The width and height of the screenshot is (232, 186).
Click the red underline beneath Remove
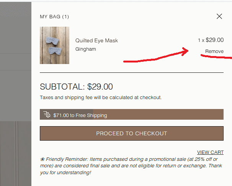pos(216,58)
